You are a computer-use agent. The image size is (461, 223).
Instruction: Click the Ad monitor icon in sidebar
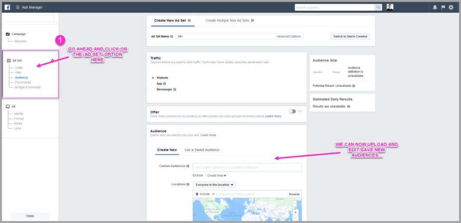pos(8,107)
